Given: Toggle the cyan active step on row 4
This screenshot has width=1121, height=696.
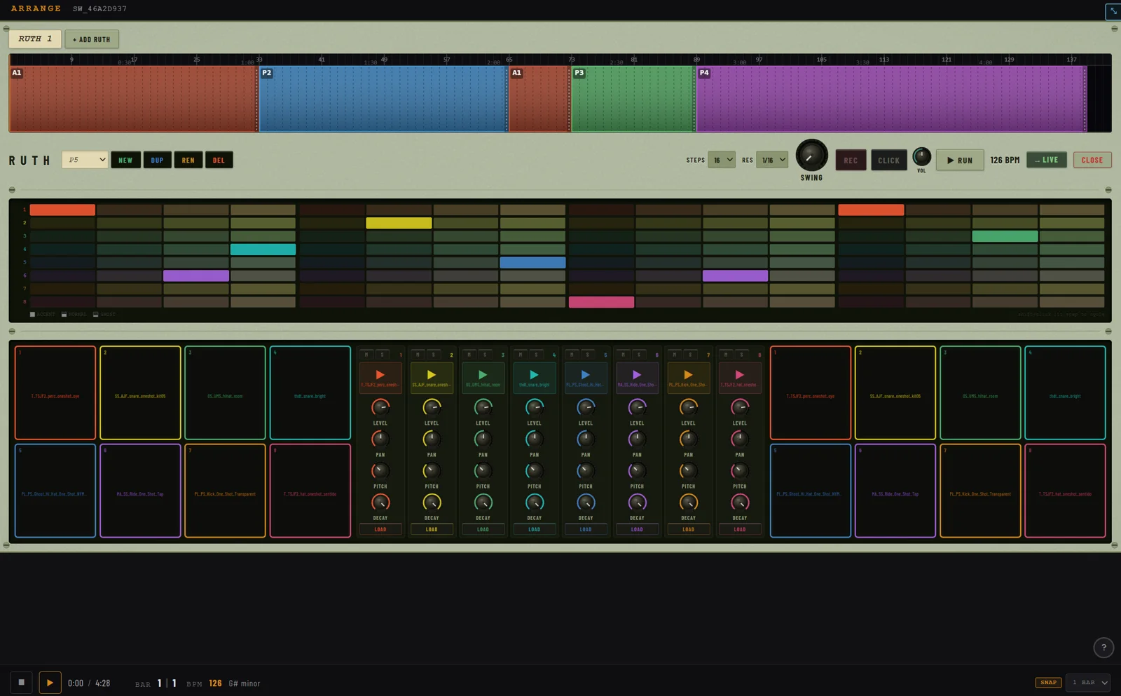Looking at the screenshot, I should (263, 249).
